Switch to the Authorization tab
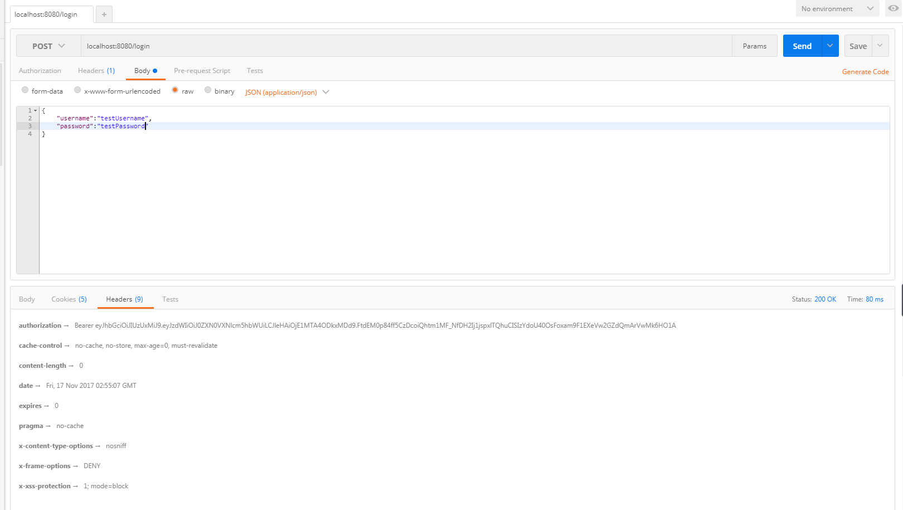The image size is (903, 510). coord(40,71)
